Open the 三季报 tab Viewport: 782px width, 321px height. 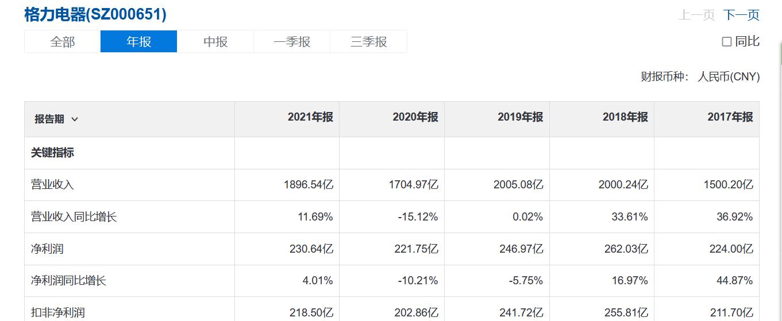[x=368, y=41]
